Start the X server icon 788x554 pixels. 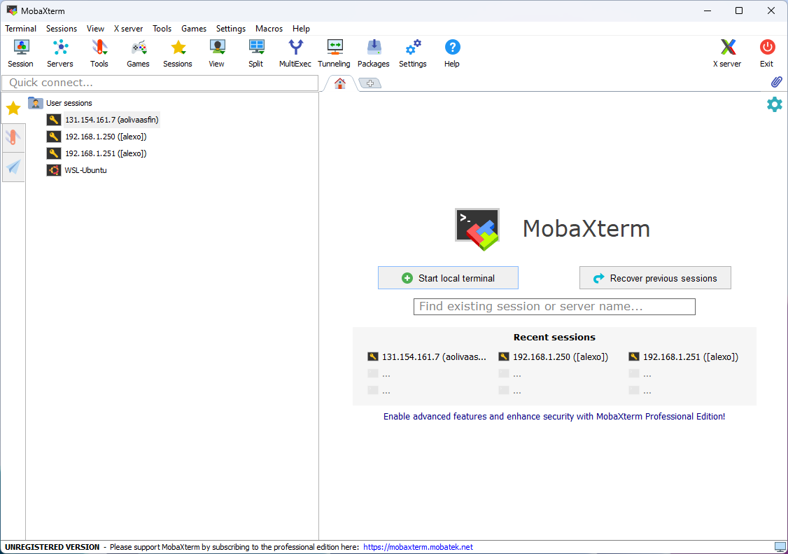click(727, 53)
